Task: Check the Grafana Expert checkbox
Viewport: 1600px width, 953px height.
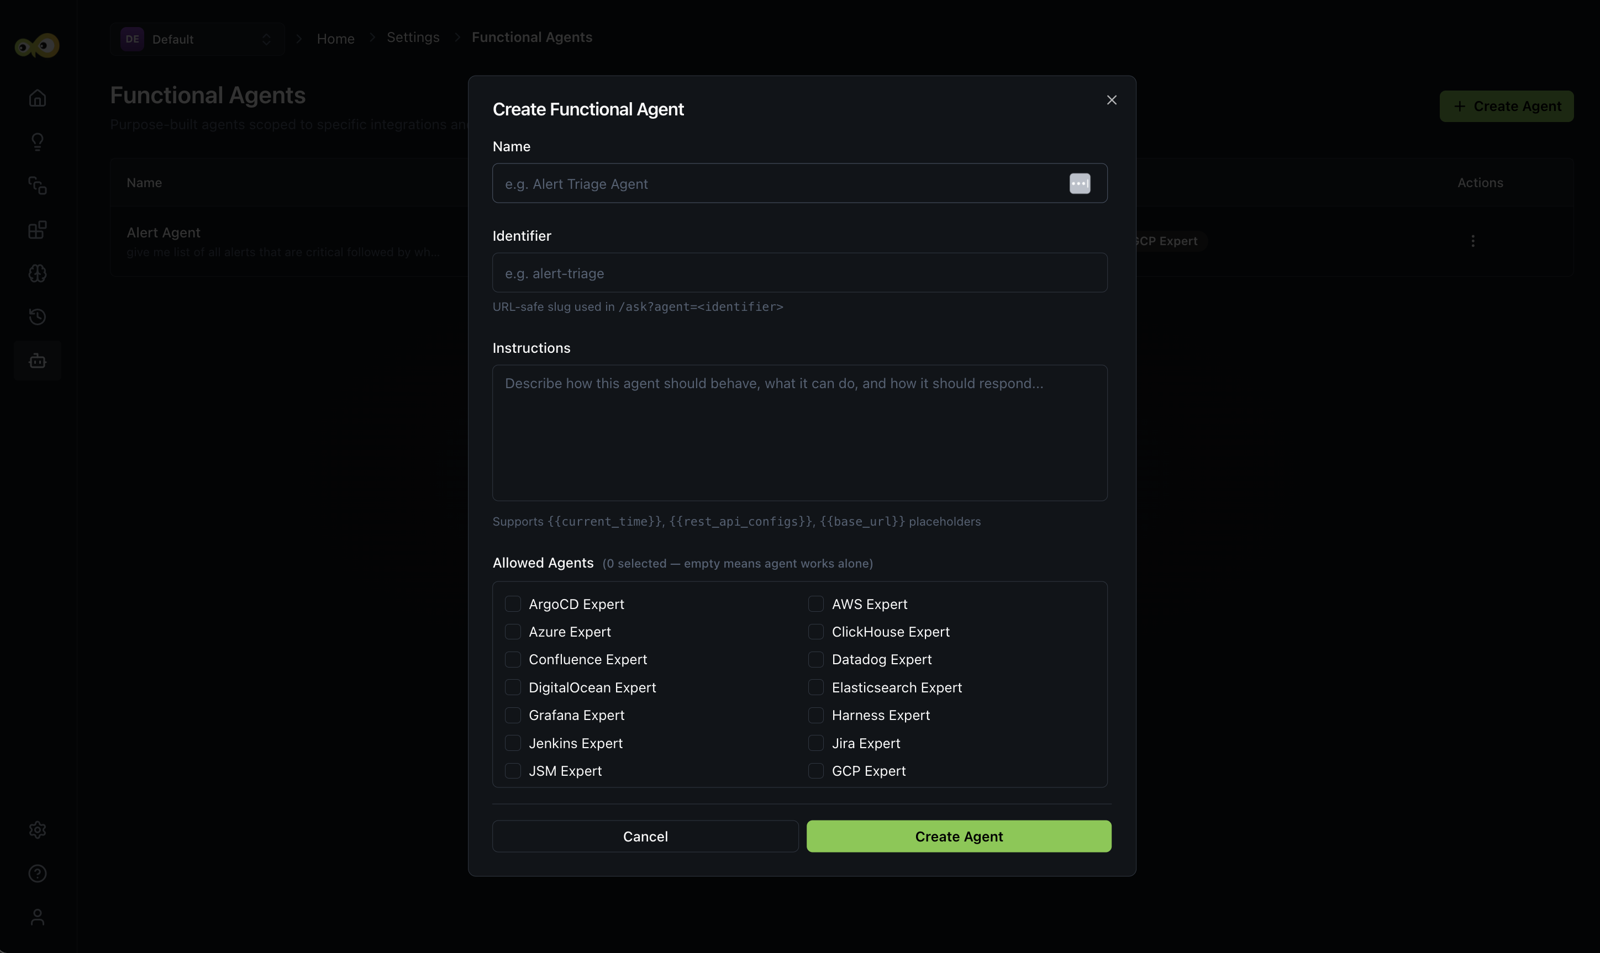Action: tap(513, 716)
